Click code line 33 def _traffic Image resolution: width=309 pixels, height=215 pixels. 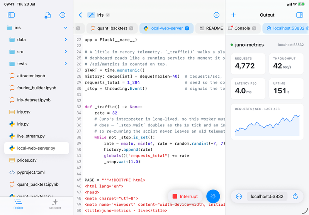(x=113, y=107)
